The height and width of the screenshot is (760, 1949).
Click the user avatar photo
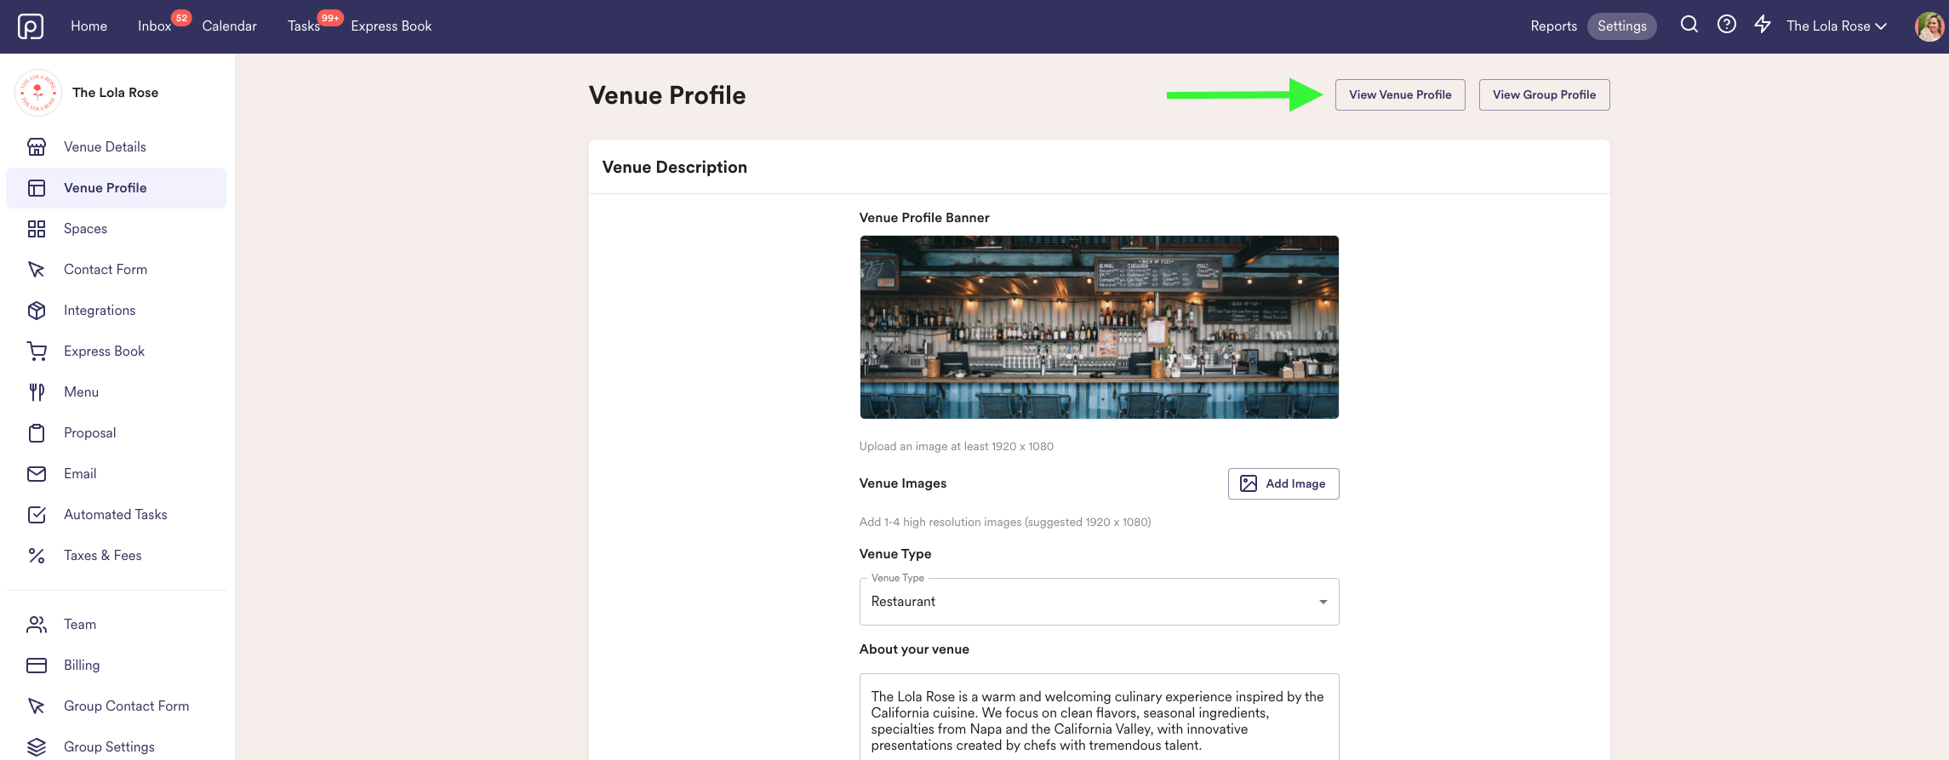point(1929,26)
